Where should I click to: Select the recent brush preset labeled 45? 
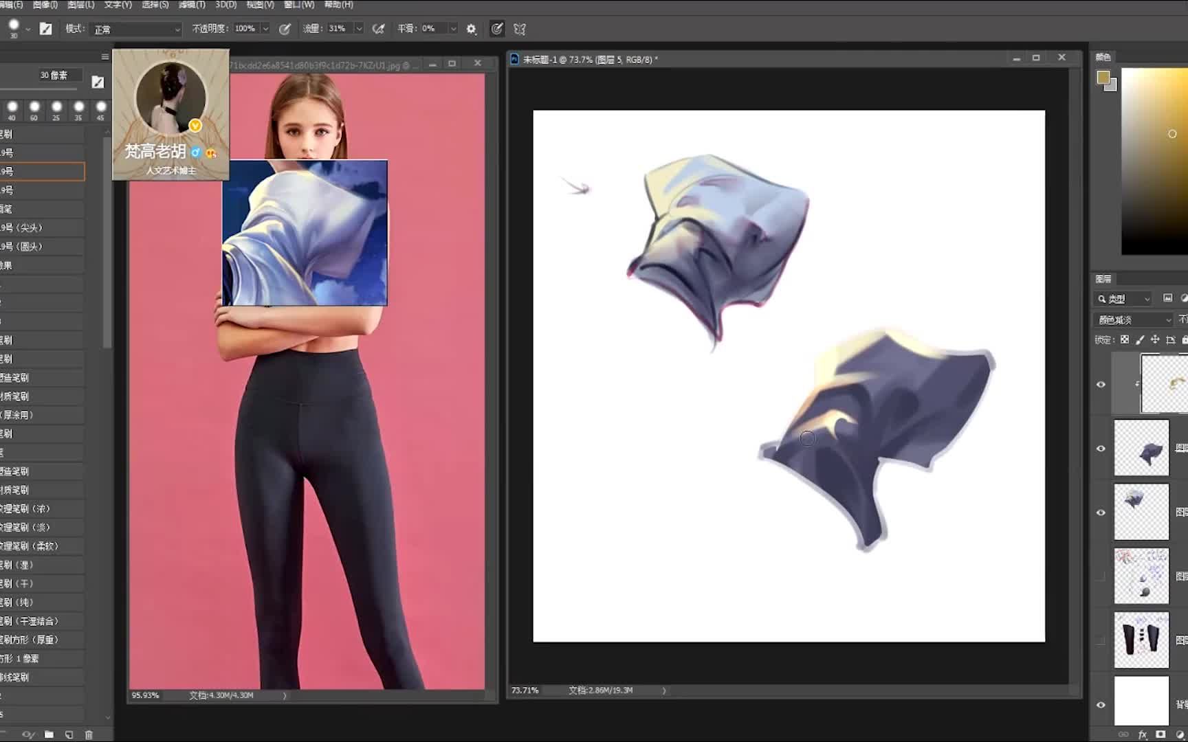100,109
